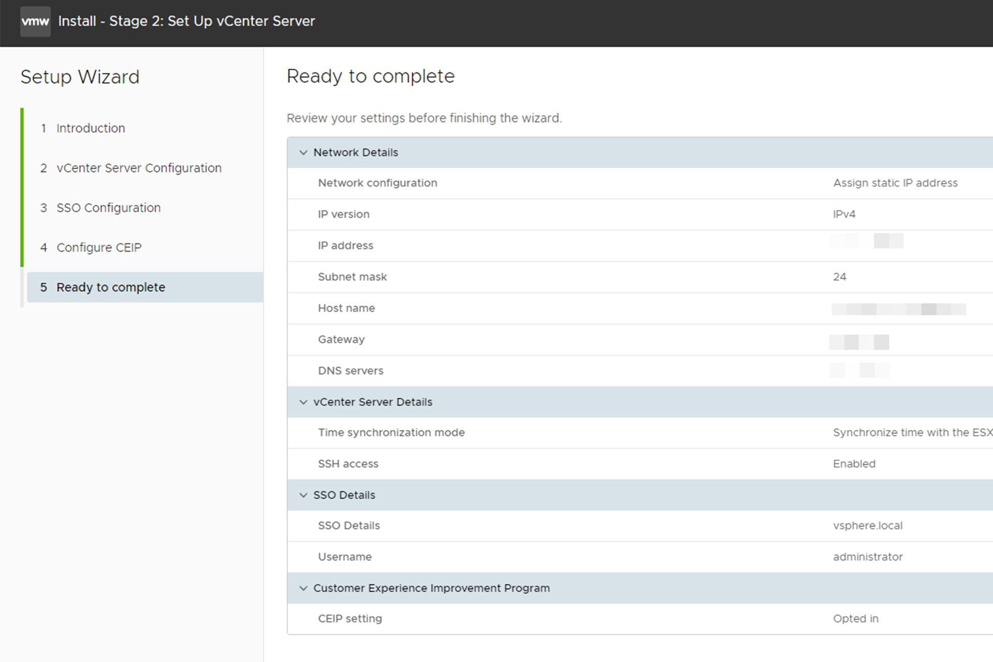The width and height of the screenshot is (993, 662).
Task: Click the Host name label
Action: pos(346,308)
